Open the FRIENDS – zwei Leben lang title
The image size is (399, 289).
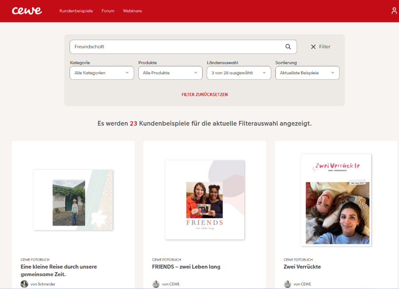coord(186,267)
